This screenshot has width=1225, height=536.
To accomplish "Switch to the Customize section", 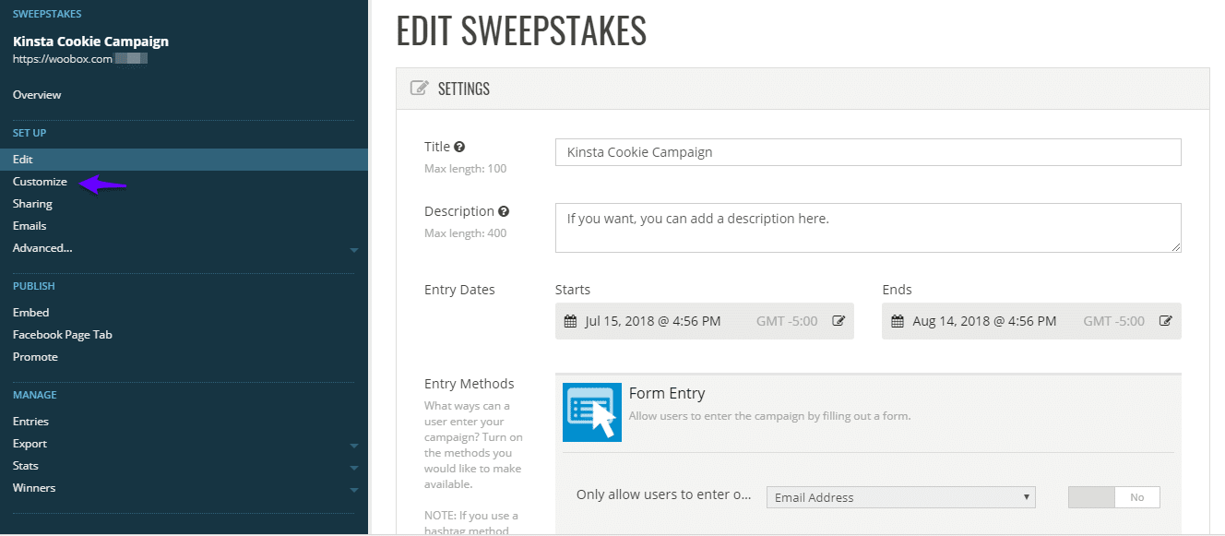I will [x=40, y=181].
